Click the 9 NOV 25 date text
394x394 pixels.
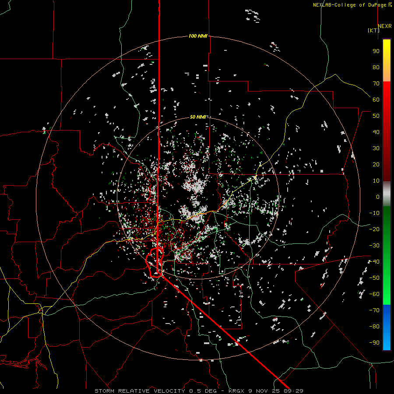click(264, 391)
